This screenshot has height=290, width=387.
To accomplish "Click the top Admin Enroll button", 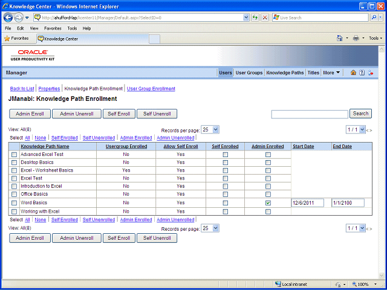I will (x=30, y=114).
